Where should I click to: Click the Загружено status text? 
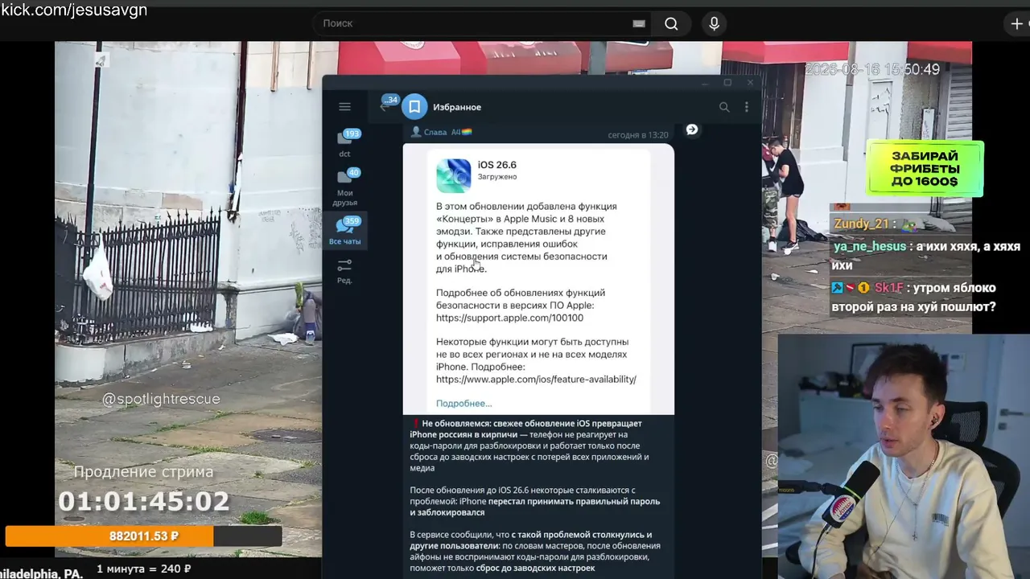497,177
